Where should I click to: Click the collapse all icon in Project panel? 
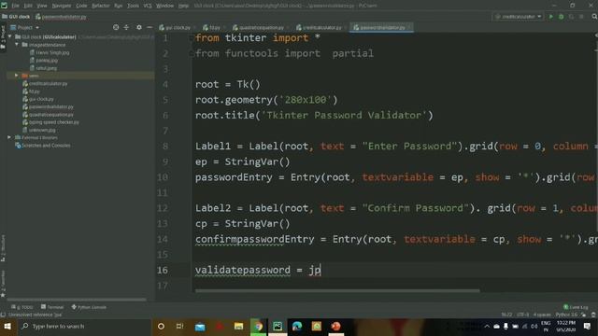pos(126,27)
